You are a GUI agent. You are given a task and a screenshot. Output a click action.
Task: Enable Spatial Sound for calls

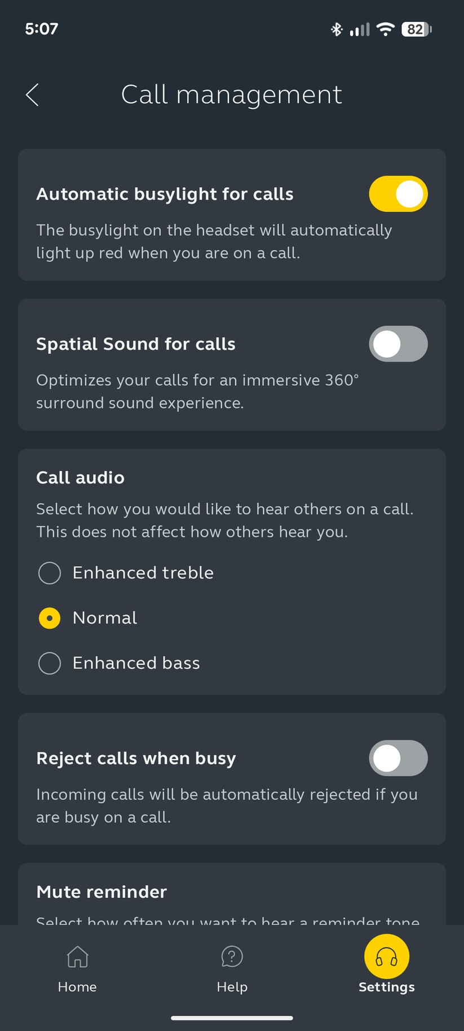point(398,343)
